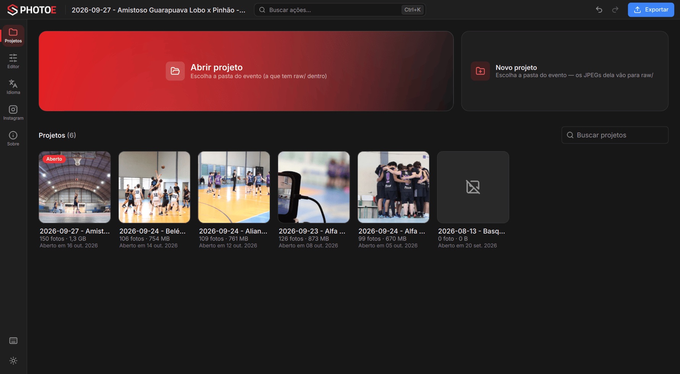Viewport: 680px width, 374px height.
Task: Click the Ctrl+K shortcut badge
Action: [413, 10]
